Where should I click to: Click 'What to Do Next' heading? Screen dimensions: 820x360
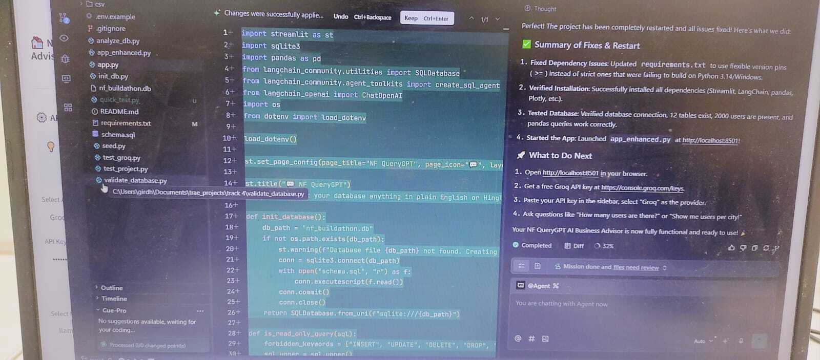pyautogui.click(x=560, y=155)
